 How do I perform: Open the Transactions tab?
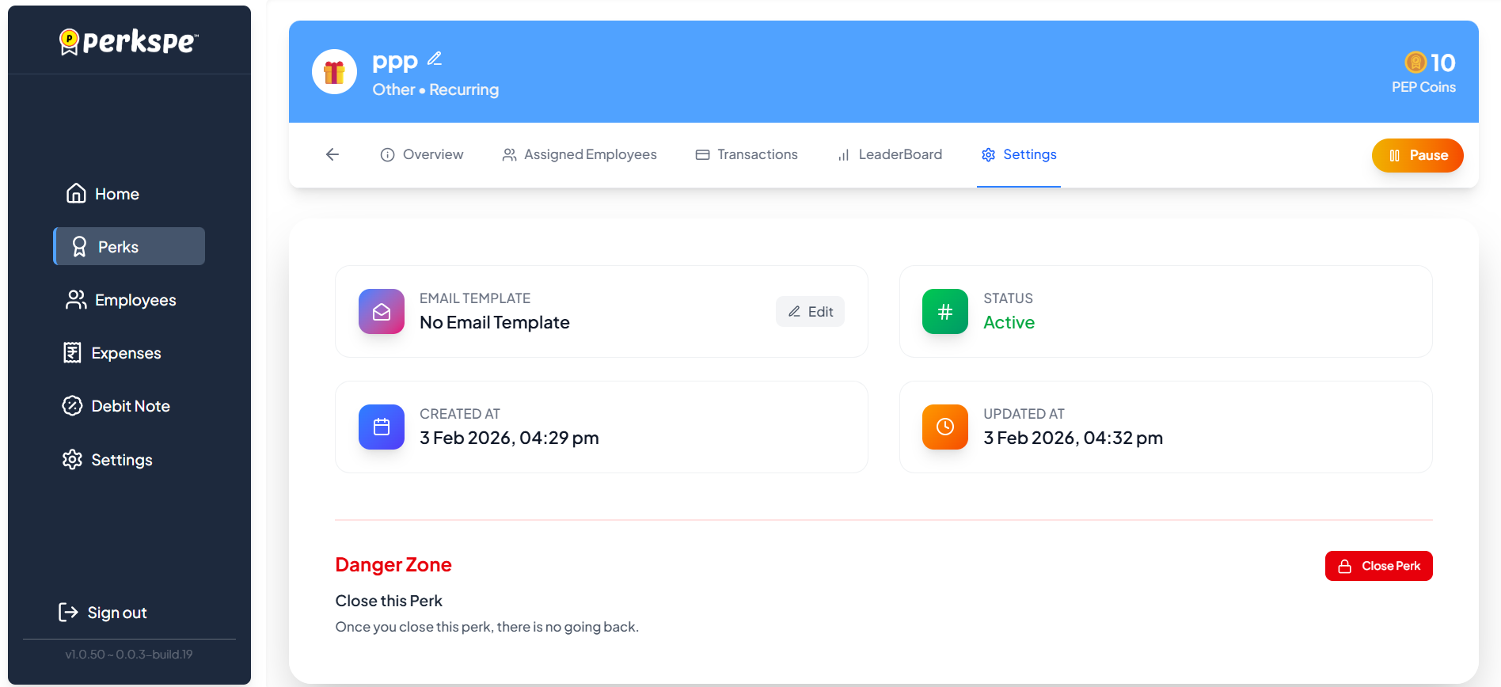[x=747, y=155]
